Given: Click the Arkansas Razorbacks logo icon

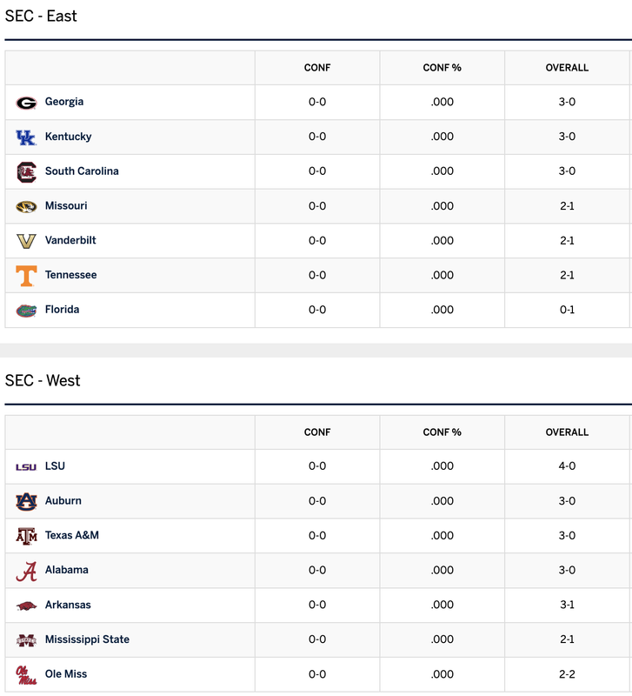Looking at the screenshot, I should (26, 606).
